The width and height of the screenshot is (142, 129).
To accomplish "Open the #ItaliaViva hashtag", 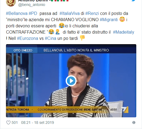I will (x=70, y=14).
